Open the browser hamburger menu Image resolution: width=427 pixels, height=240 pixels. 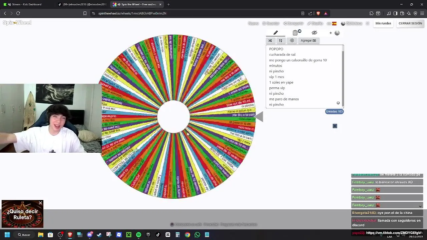point(422,13)
